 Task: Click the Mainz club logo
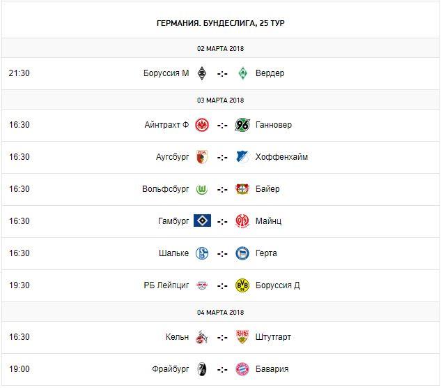pyautogui.click(x=242, y=221)
